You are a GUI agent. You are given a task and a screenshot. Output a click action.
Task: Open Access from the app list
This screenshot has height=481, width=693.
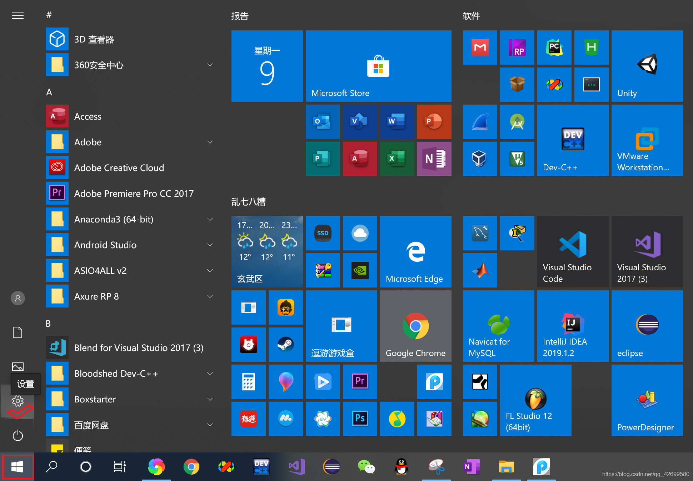click(x=131, y=116)
